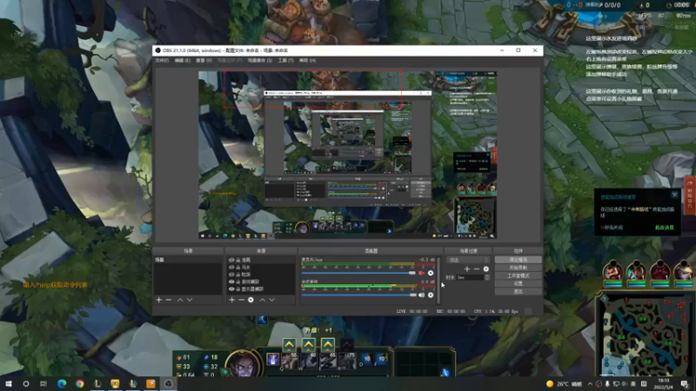This screenshot has height=391, width=696.
Task: Open the 查看(V) menu
Action: pos(204,60)
